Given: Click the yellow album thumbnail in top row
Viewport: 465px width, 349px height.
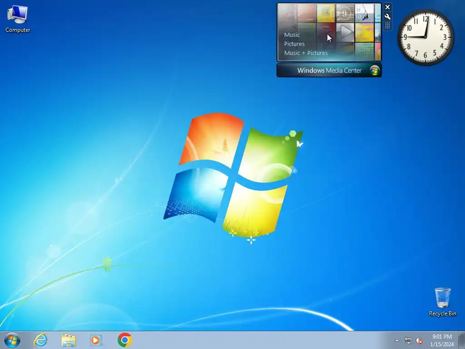Looking at the screenshot, I should click(x=326, y=13).
